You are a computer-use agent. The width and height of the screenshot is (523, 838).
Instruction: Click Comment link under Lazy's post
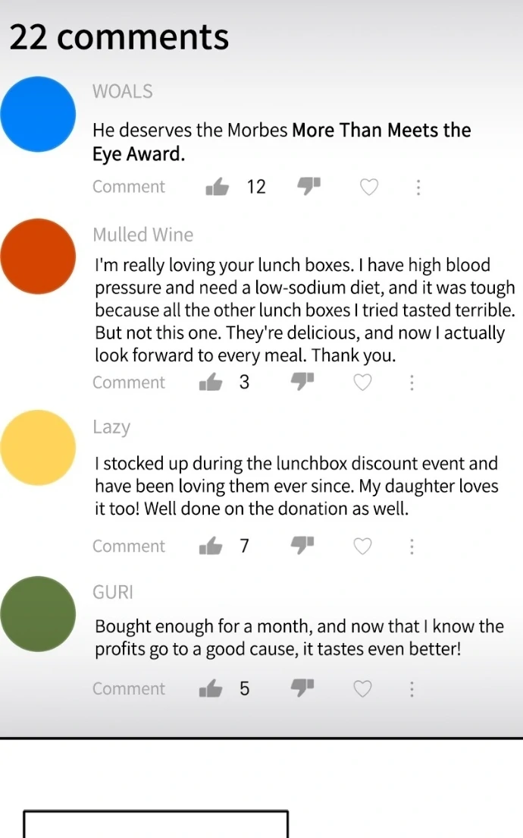tap(129, 547)
